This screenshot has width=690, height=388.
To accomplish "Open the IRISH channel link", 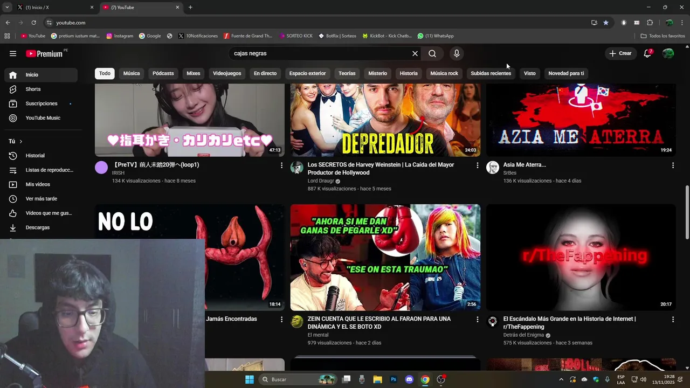I will 118,173.
